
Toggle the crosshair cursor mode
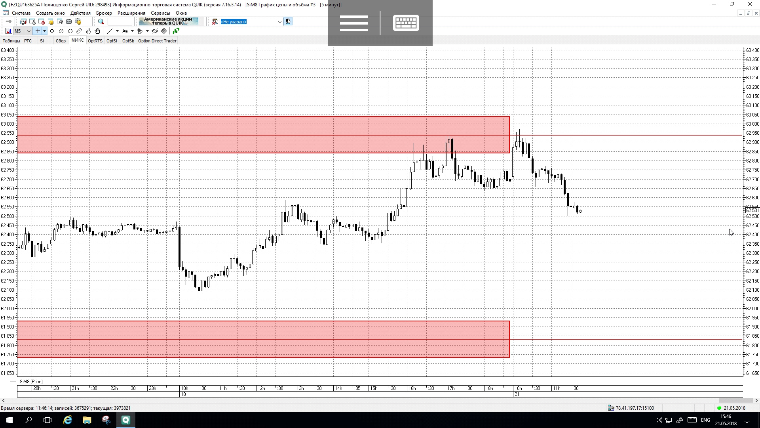[38, 31]
